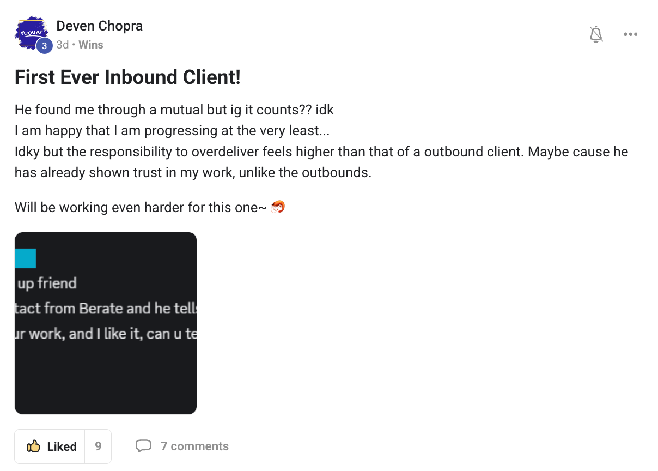Open the Wins category
Image resolution: width=658 pixels, height=471 pixels.
point(91,45)
